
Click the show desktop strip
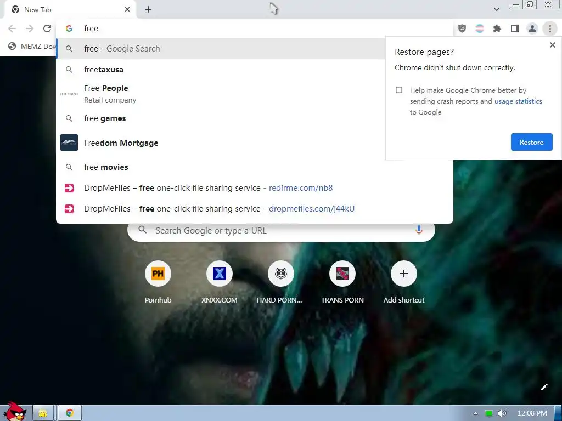coord(558,413)
